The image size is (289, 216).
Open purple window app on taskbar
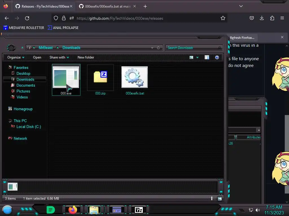pos(117,210)
